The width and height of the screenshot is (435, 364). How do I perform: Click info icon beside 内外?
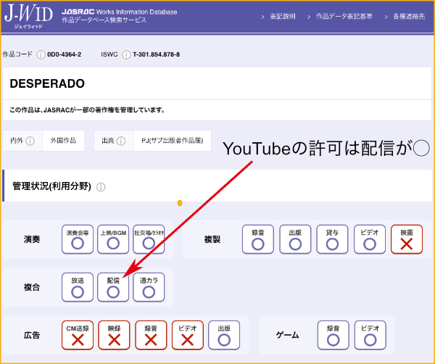point(30,141)
